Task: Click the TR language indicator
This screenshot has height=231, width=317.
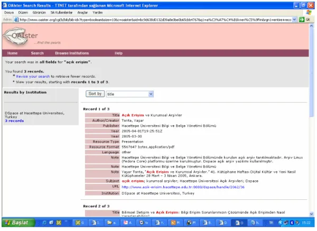Action: click(271, 223)
